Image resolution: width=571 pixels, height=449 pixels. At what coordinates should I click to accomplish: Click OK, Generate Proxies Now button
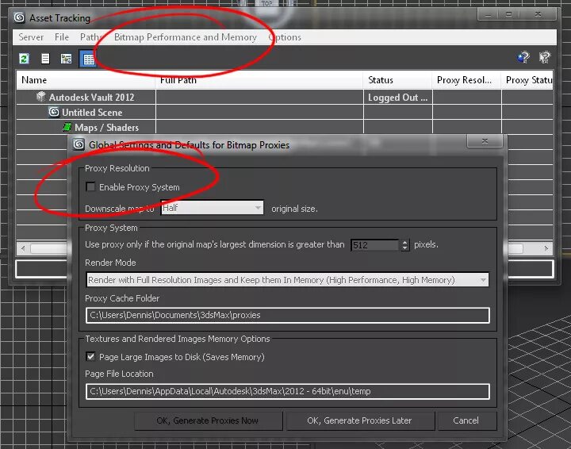208,420
